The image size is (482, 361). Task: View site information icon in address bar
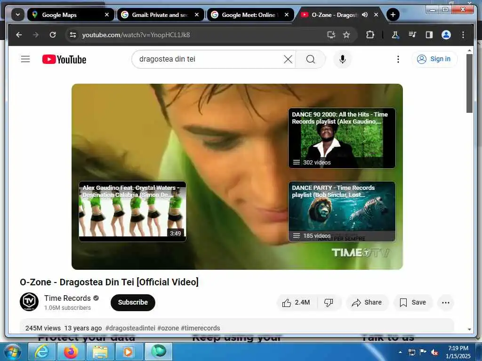click(73, 35)
